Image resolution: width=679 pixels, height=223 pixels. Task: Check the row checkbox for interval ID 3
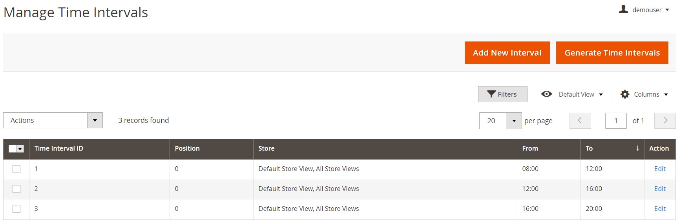16,209
